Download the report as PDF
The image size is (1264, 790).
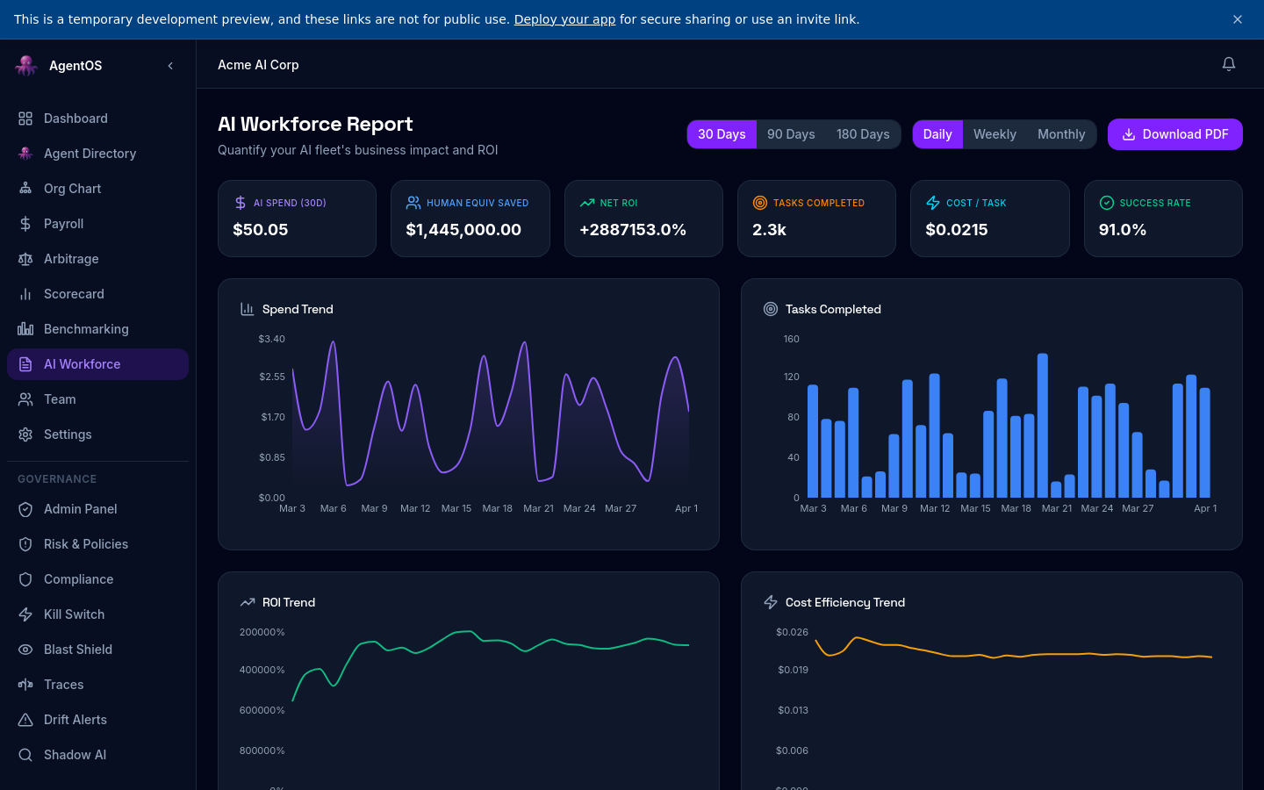[x=1174, y=134]
